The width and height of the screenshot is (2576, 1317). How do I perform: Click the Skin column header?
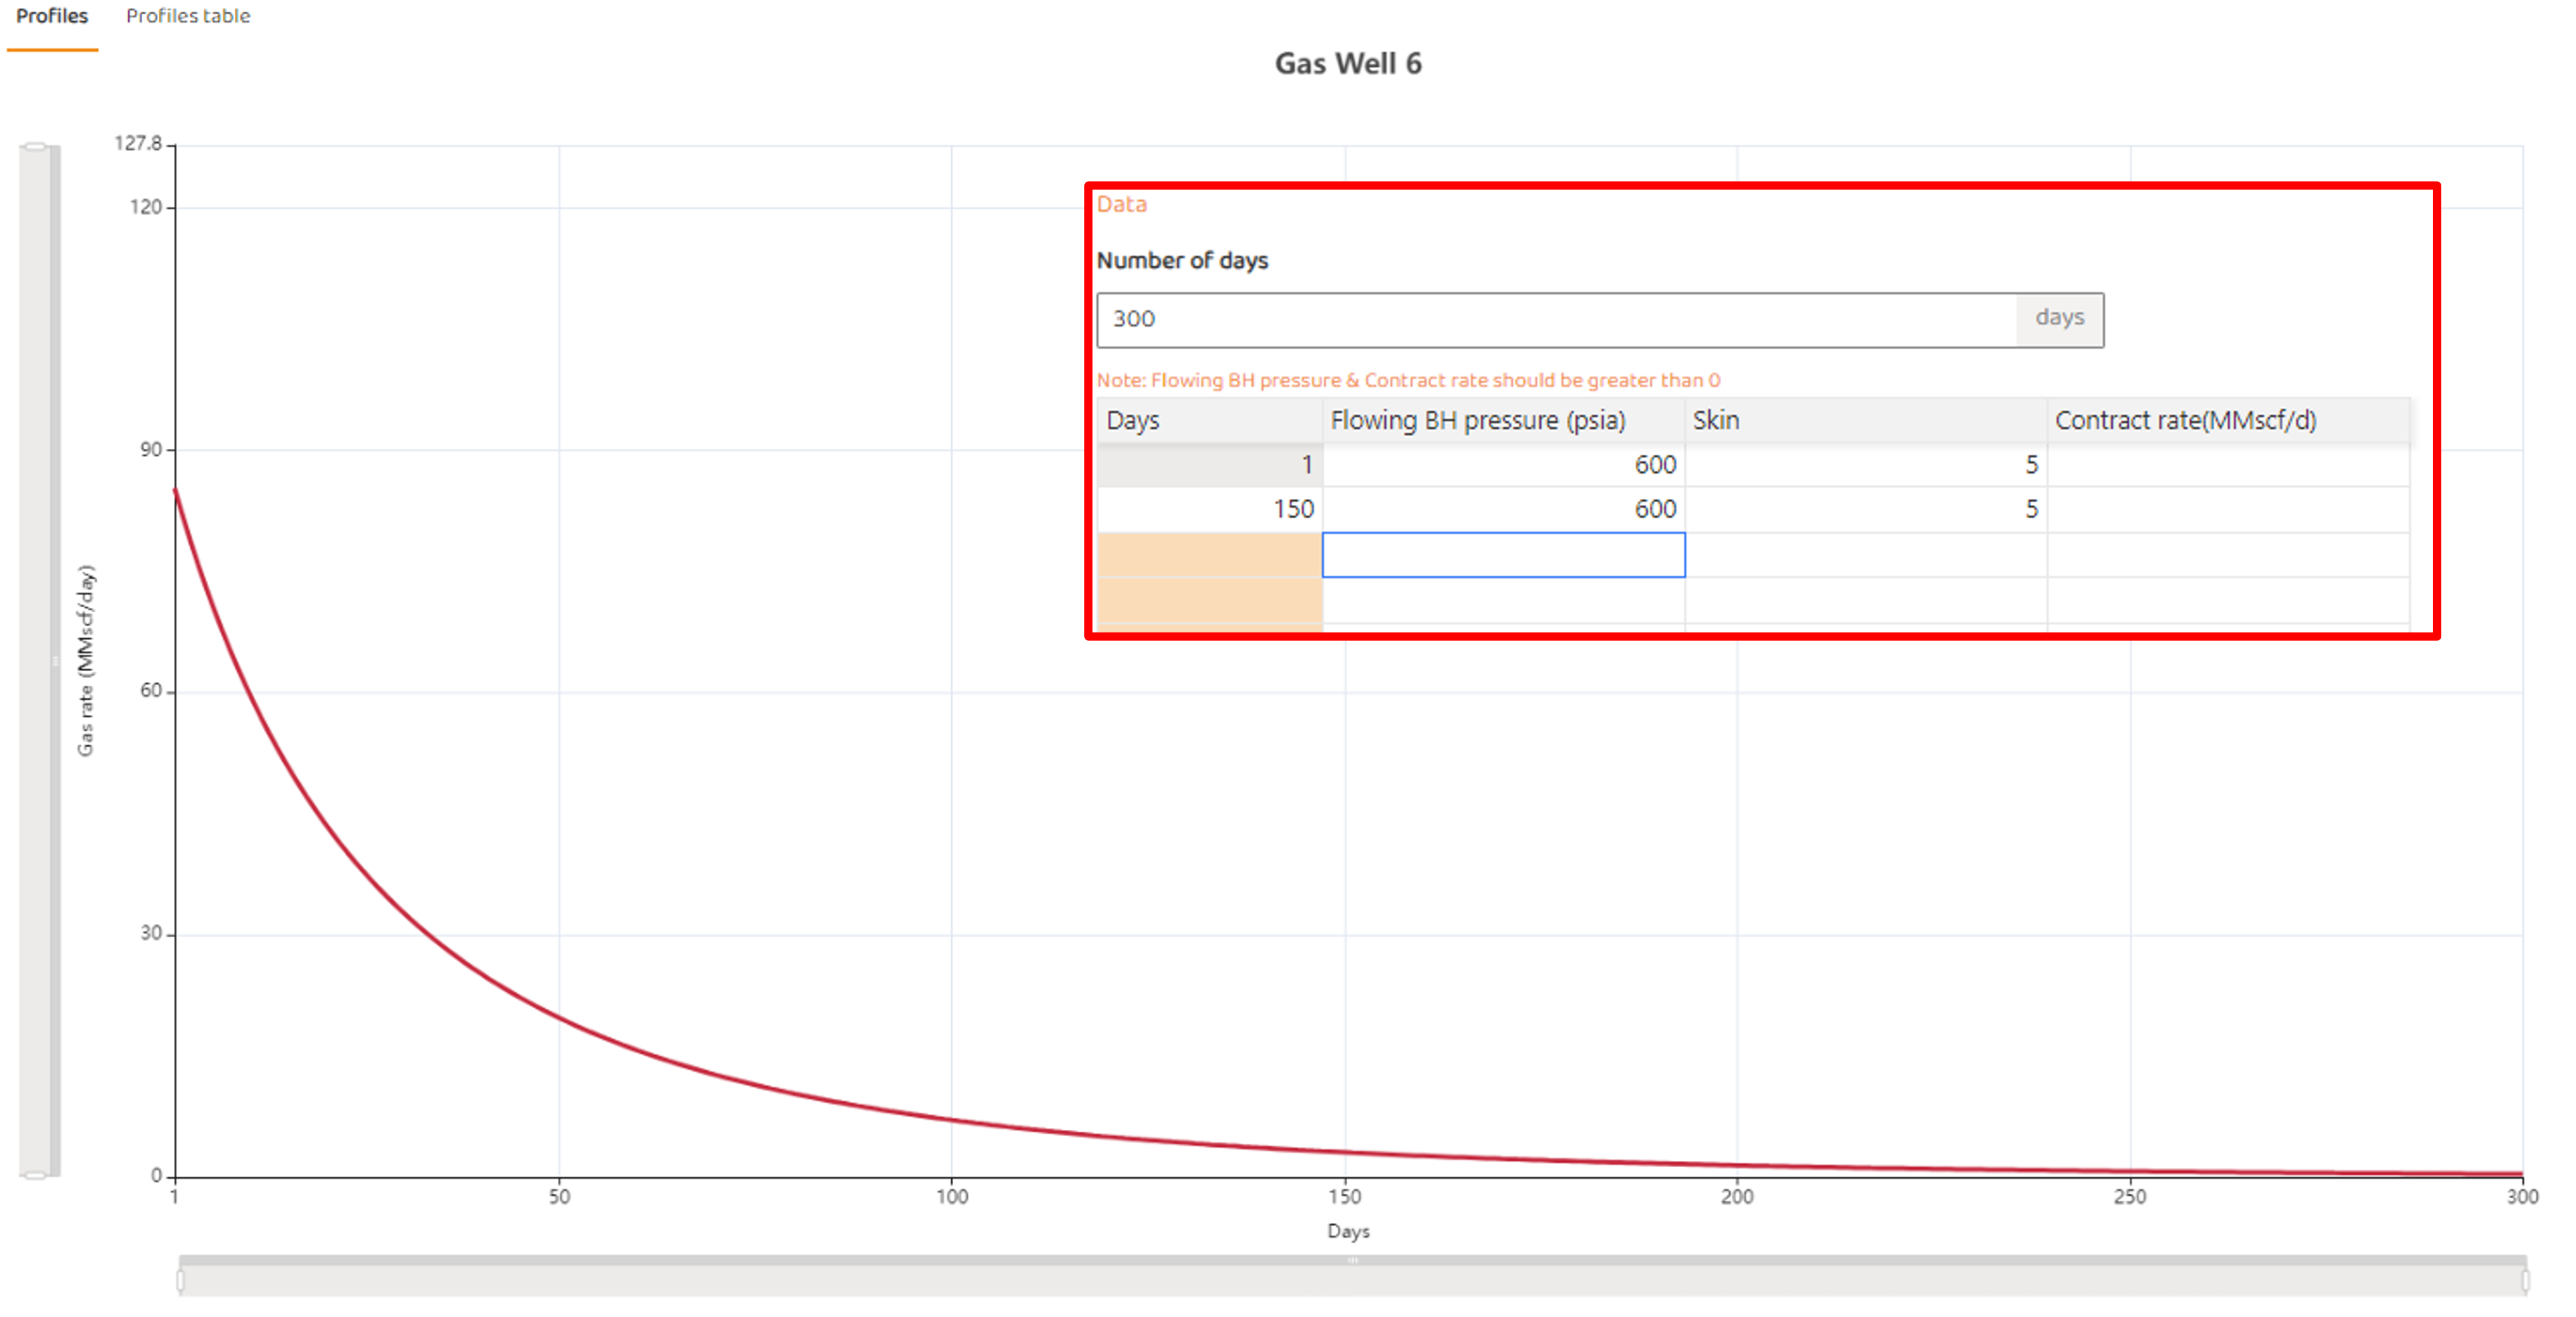tap(1717, 419)
